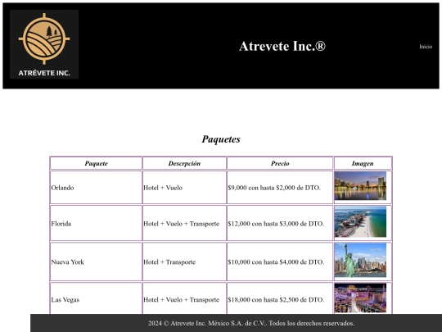
Task: Click the Descrpción column header
Action: [184, 163]
